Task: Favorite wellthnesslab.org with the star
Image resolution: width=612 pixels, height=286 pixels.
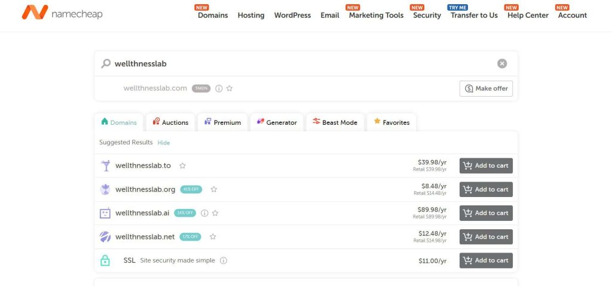Action: click(x=213, y=189)
